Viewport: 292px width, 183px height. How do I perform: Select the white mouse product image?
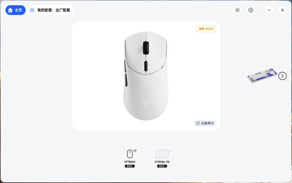146,76
